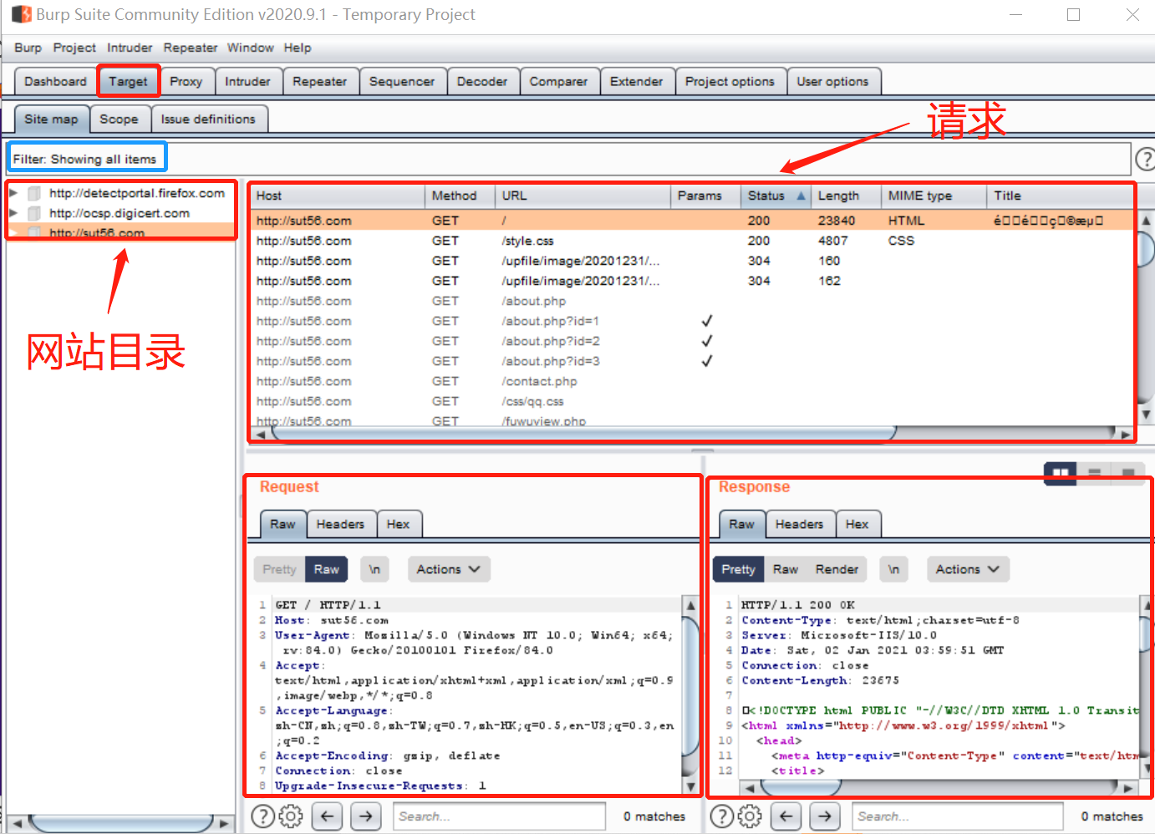Viewport: 1155px width, 834px height.
Task: Toggle \n non-printable characters in Request
Action: click(x=374, y=569)
